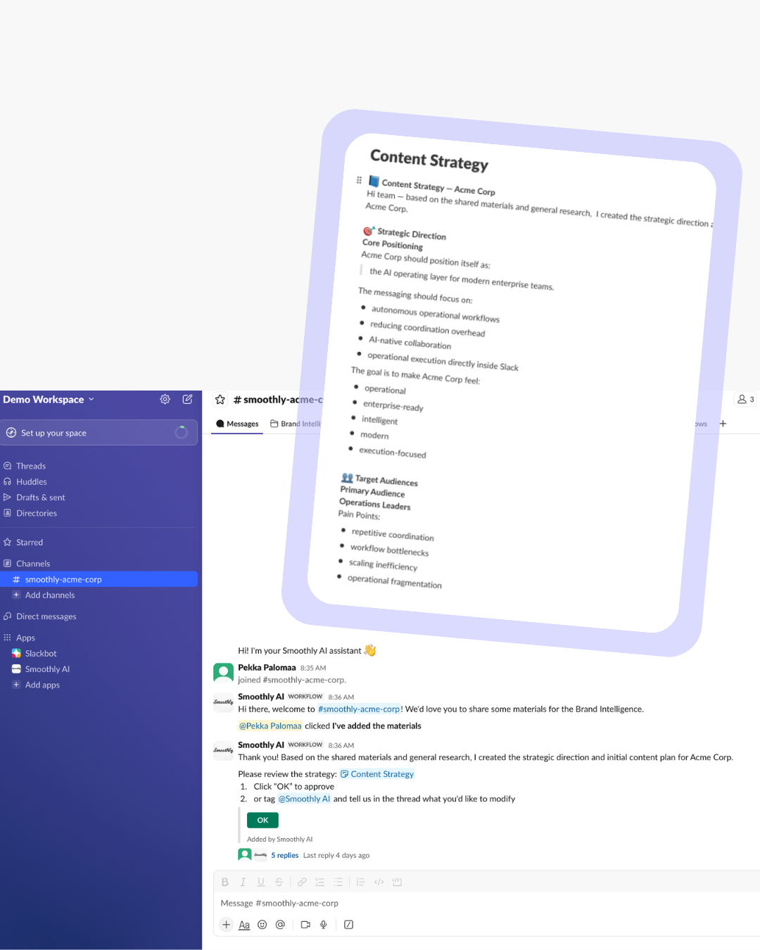
Task: Record a video clip
Action: click(x=305, y=925)
